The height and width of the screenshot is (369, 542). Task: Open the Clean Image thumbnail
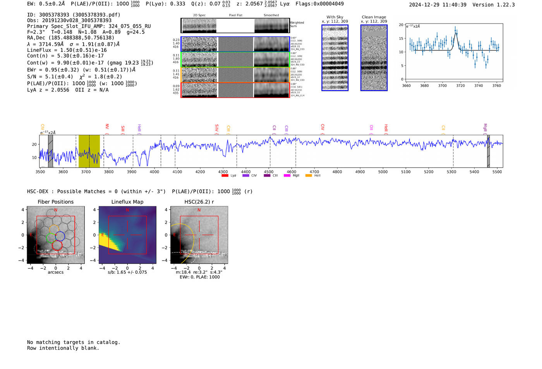tap(374, 58)
